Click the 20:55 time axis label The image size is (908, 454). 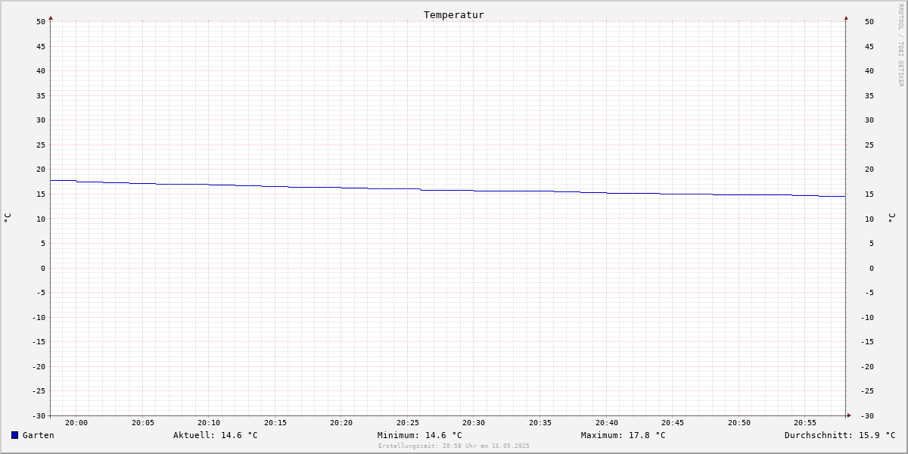coord(805,423)
